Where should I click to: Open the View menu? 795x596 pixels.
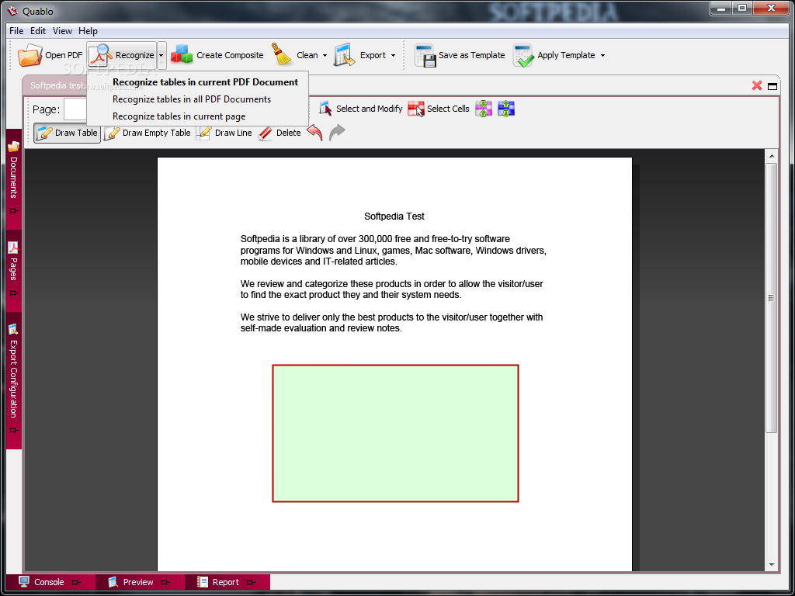[x=62, y=31]
